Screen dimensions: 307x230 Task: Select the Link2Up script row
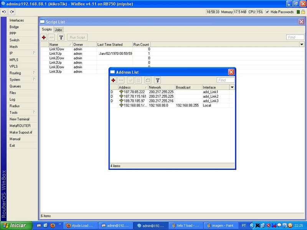click(172, 62)
